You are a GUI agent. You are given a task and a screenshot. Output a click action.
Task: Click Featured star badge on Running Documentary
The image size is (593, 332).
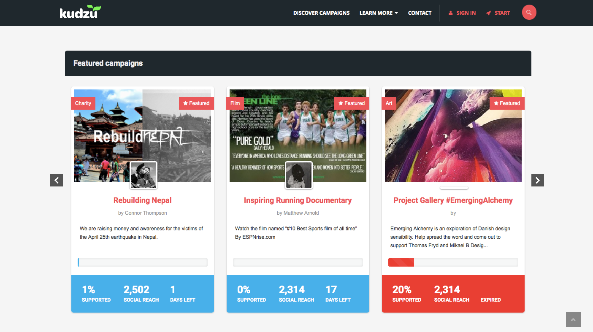click(352, 103)
